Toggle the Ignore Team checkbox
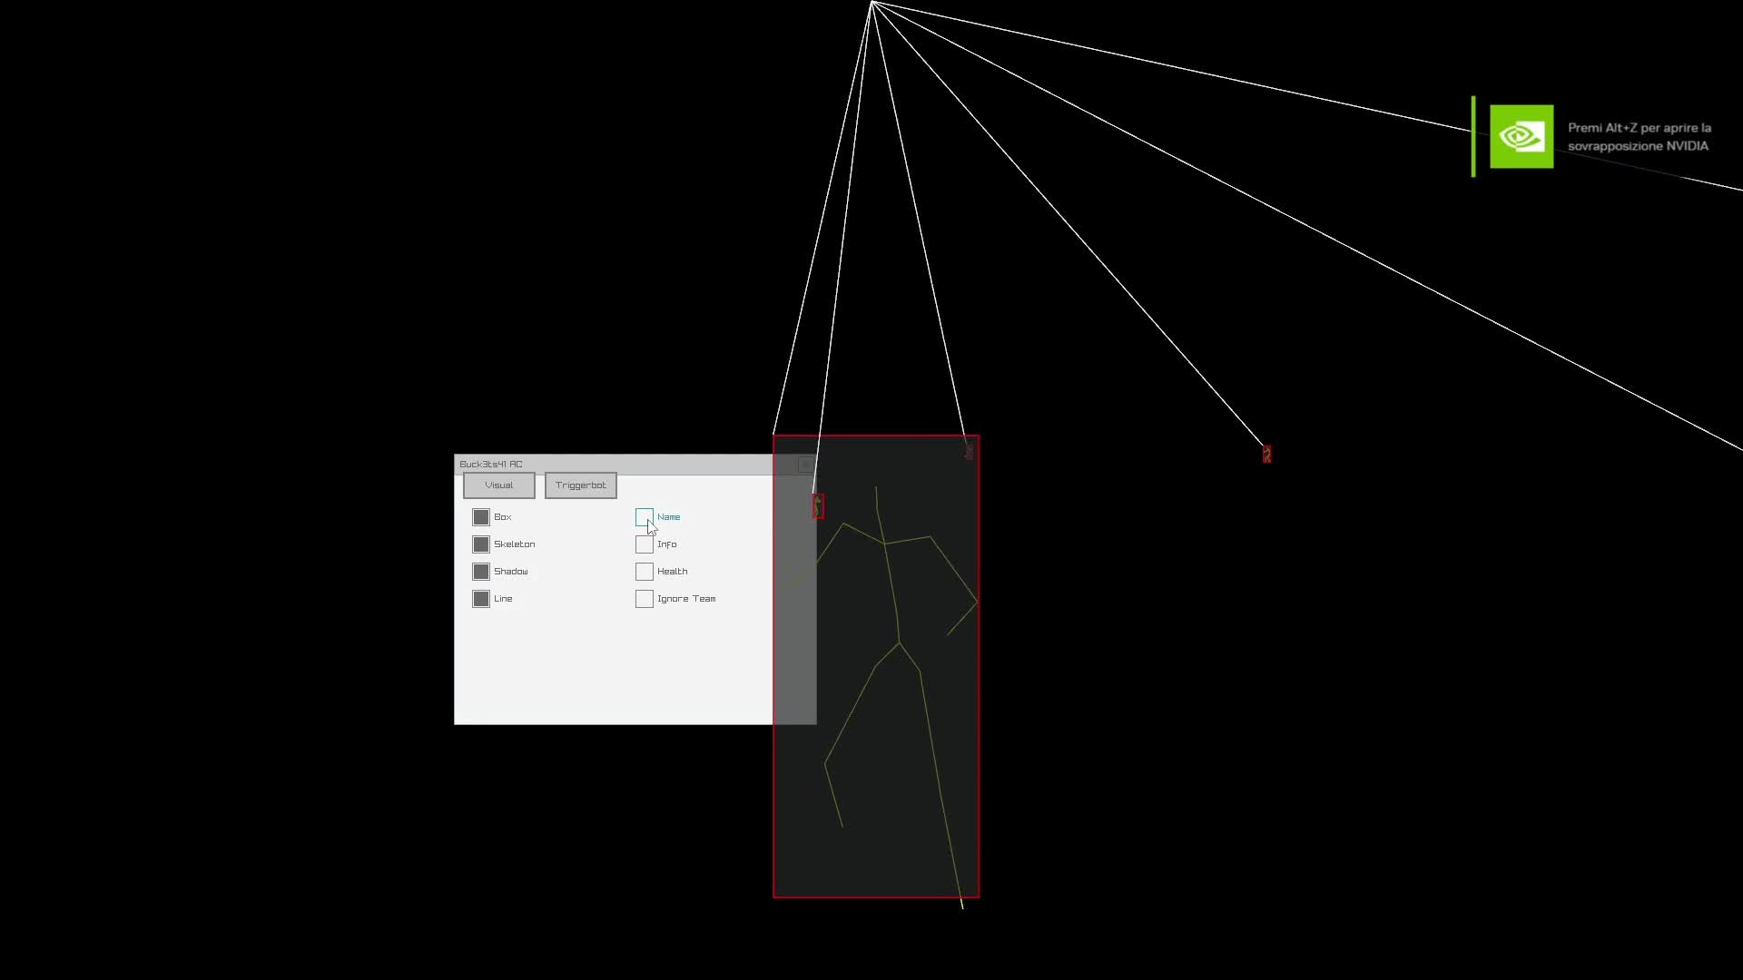Screen dimensions: 1743x980 (644, 599)
